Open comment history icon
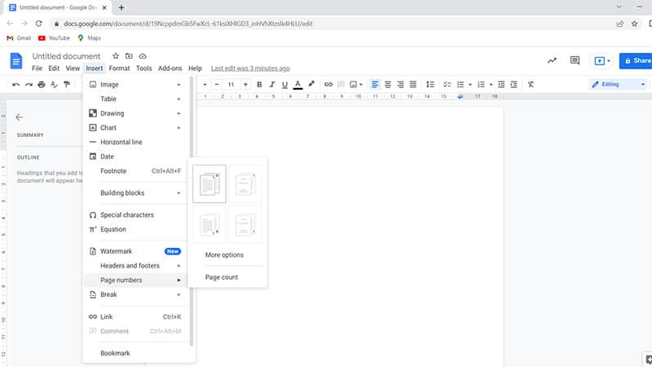The image size is (652, 367). tap(575, 60)
